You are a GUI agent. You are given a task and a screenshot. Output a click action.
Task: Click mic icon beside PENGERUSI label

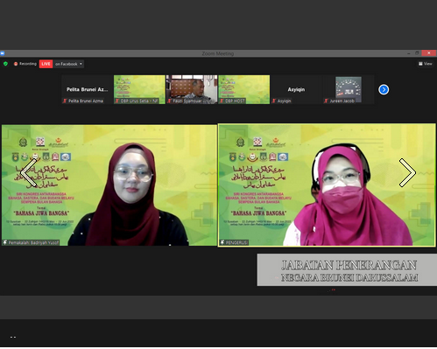[x=222, y=242]
